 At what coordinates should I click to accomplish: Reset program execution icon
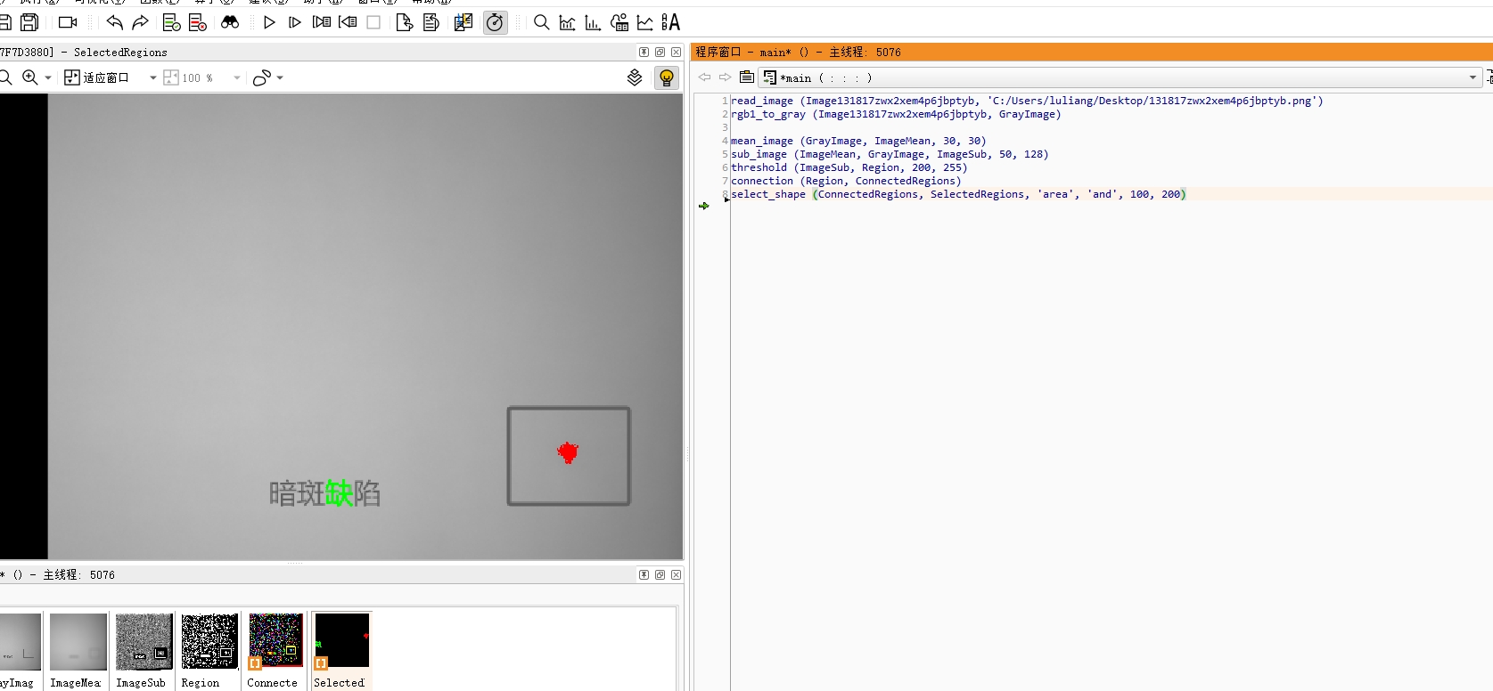[405, 22]
